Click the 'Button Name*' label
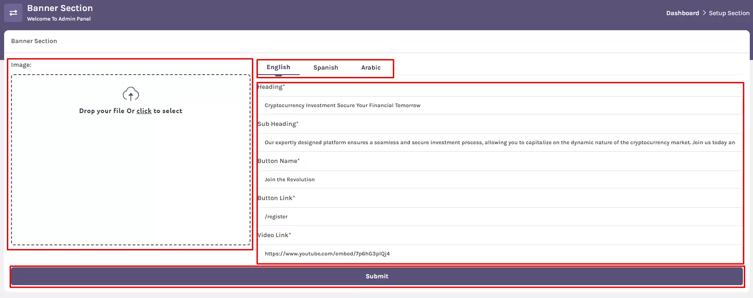 click(279, 161)
